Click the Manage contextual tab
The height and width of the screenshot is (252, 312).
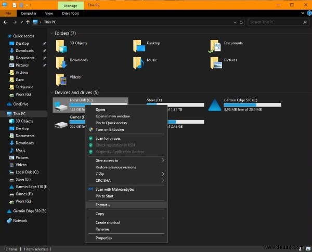(x=71, y=6)
